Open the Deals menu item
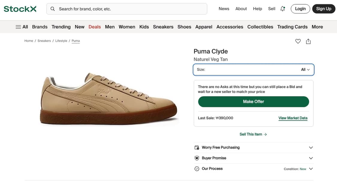The width and height of the screenshot is (337, 183). 95,27
